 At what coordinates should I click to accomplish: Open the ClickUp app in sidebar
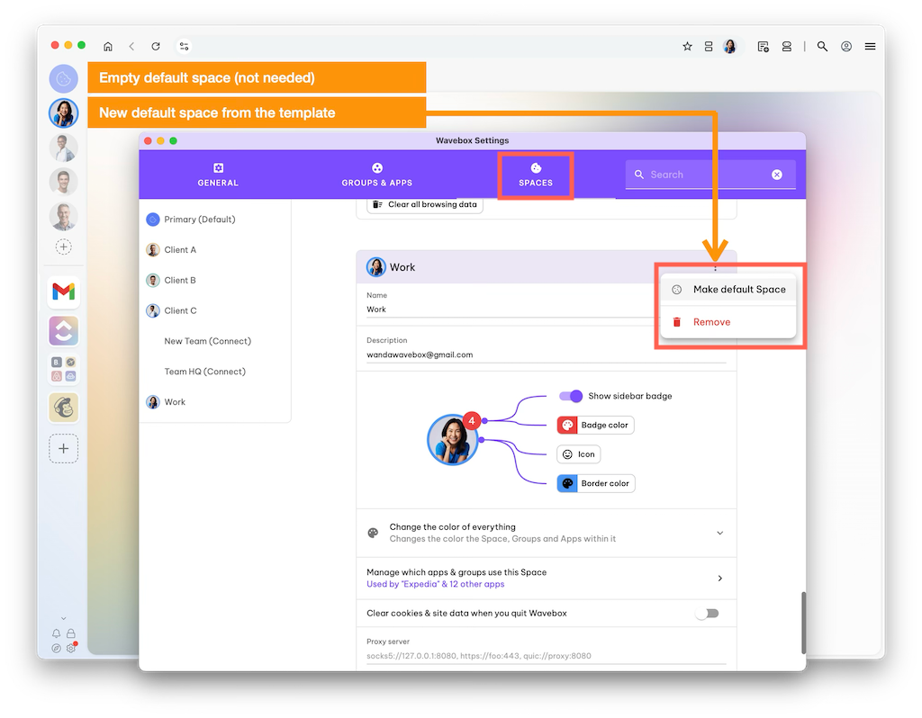click(x=64, y=331)
